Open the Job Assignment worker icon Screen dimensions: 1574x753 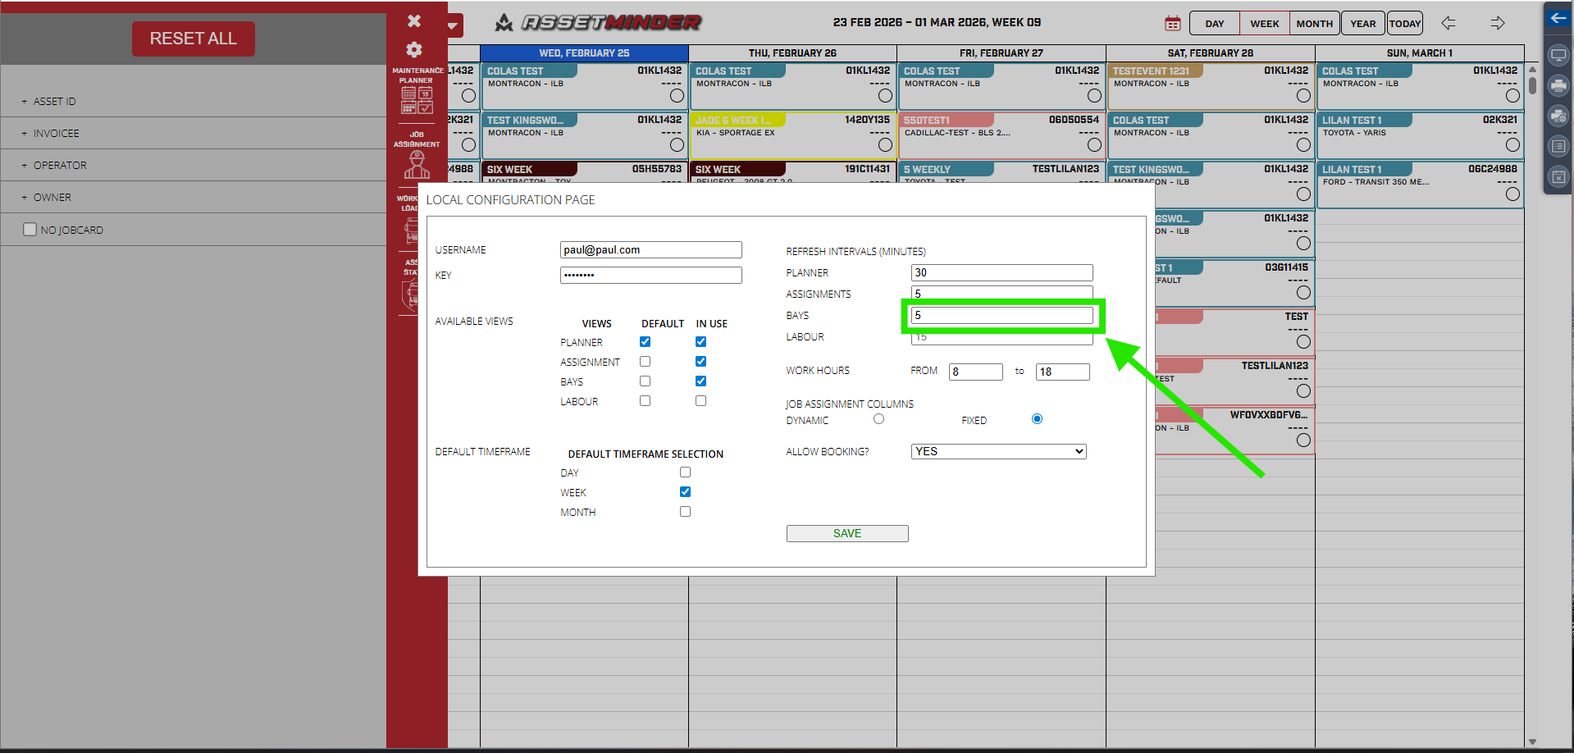[417, 164]
